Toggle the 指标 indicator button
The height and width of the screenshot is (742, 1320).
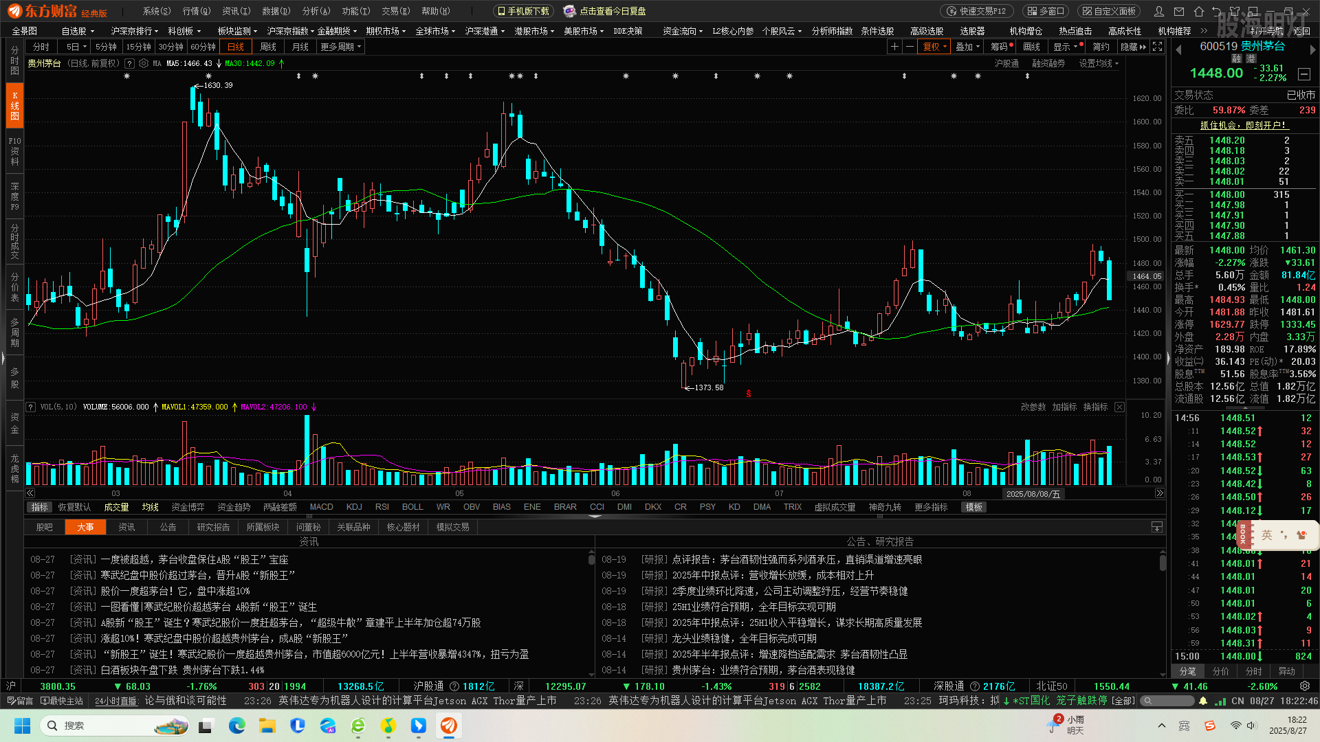40,507
